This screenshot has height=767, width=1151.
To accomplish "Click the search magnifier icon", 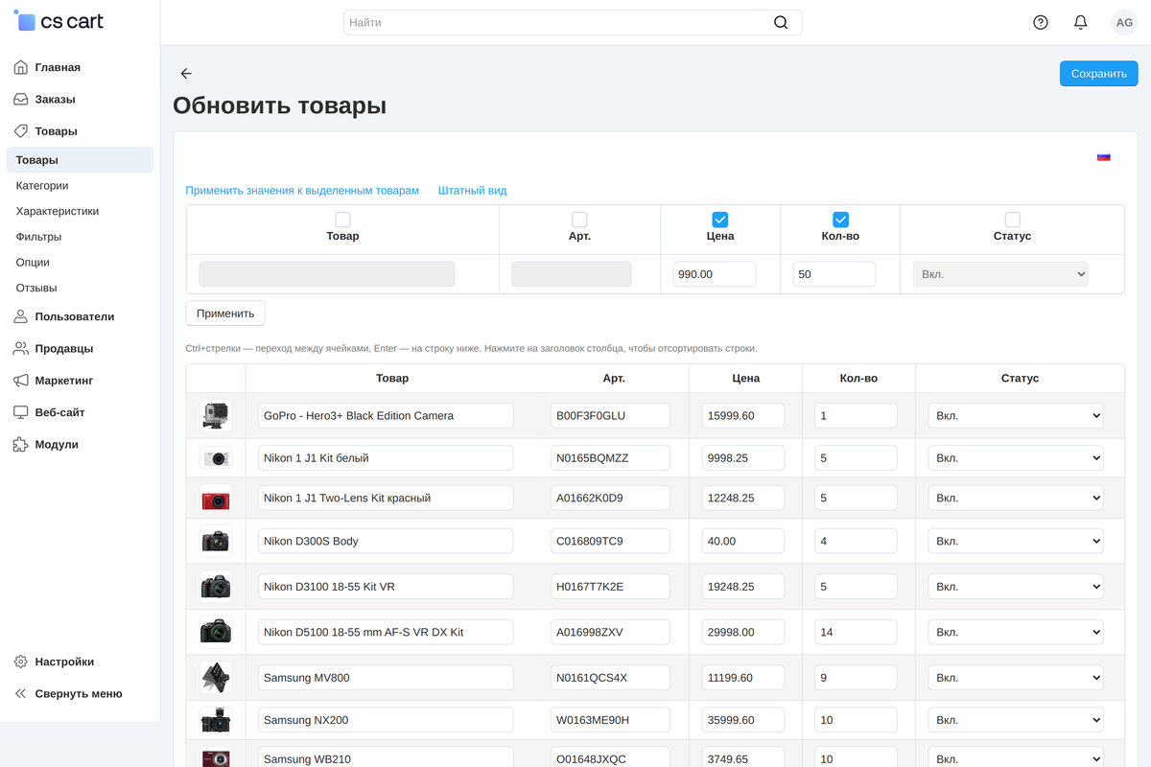I will click(781, 22).
